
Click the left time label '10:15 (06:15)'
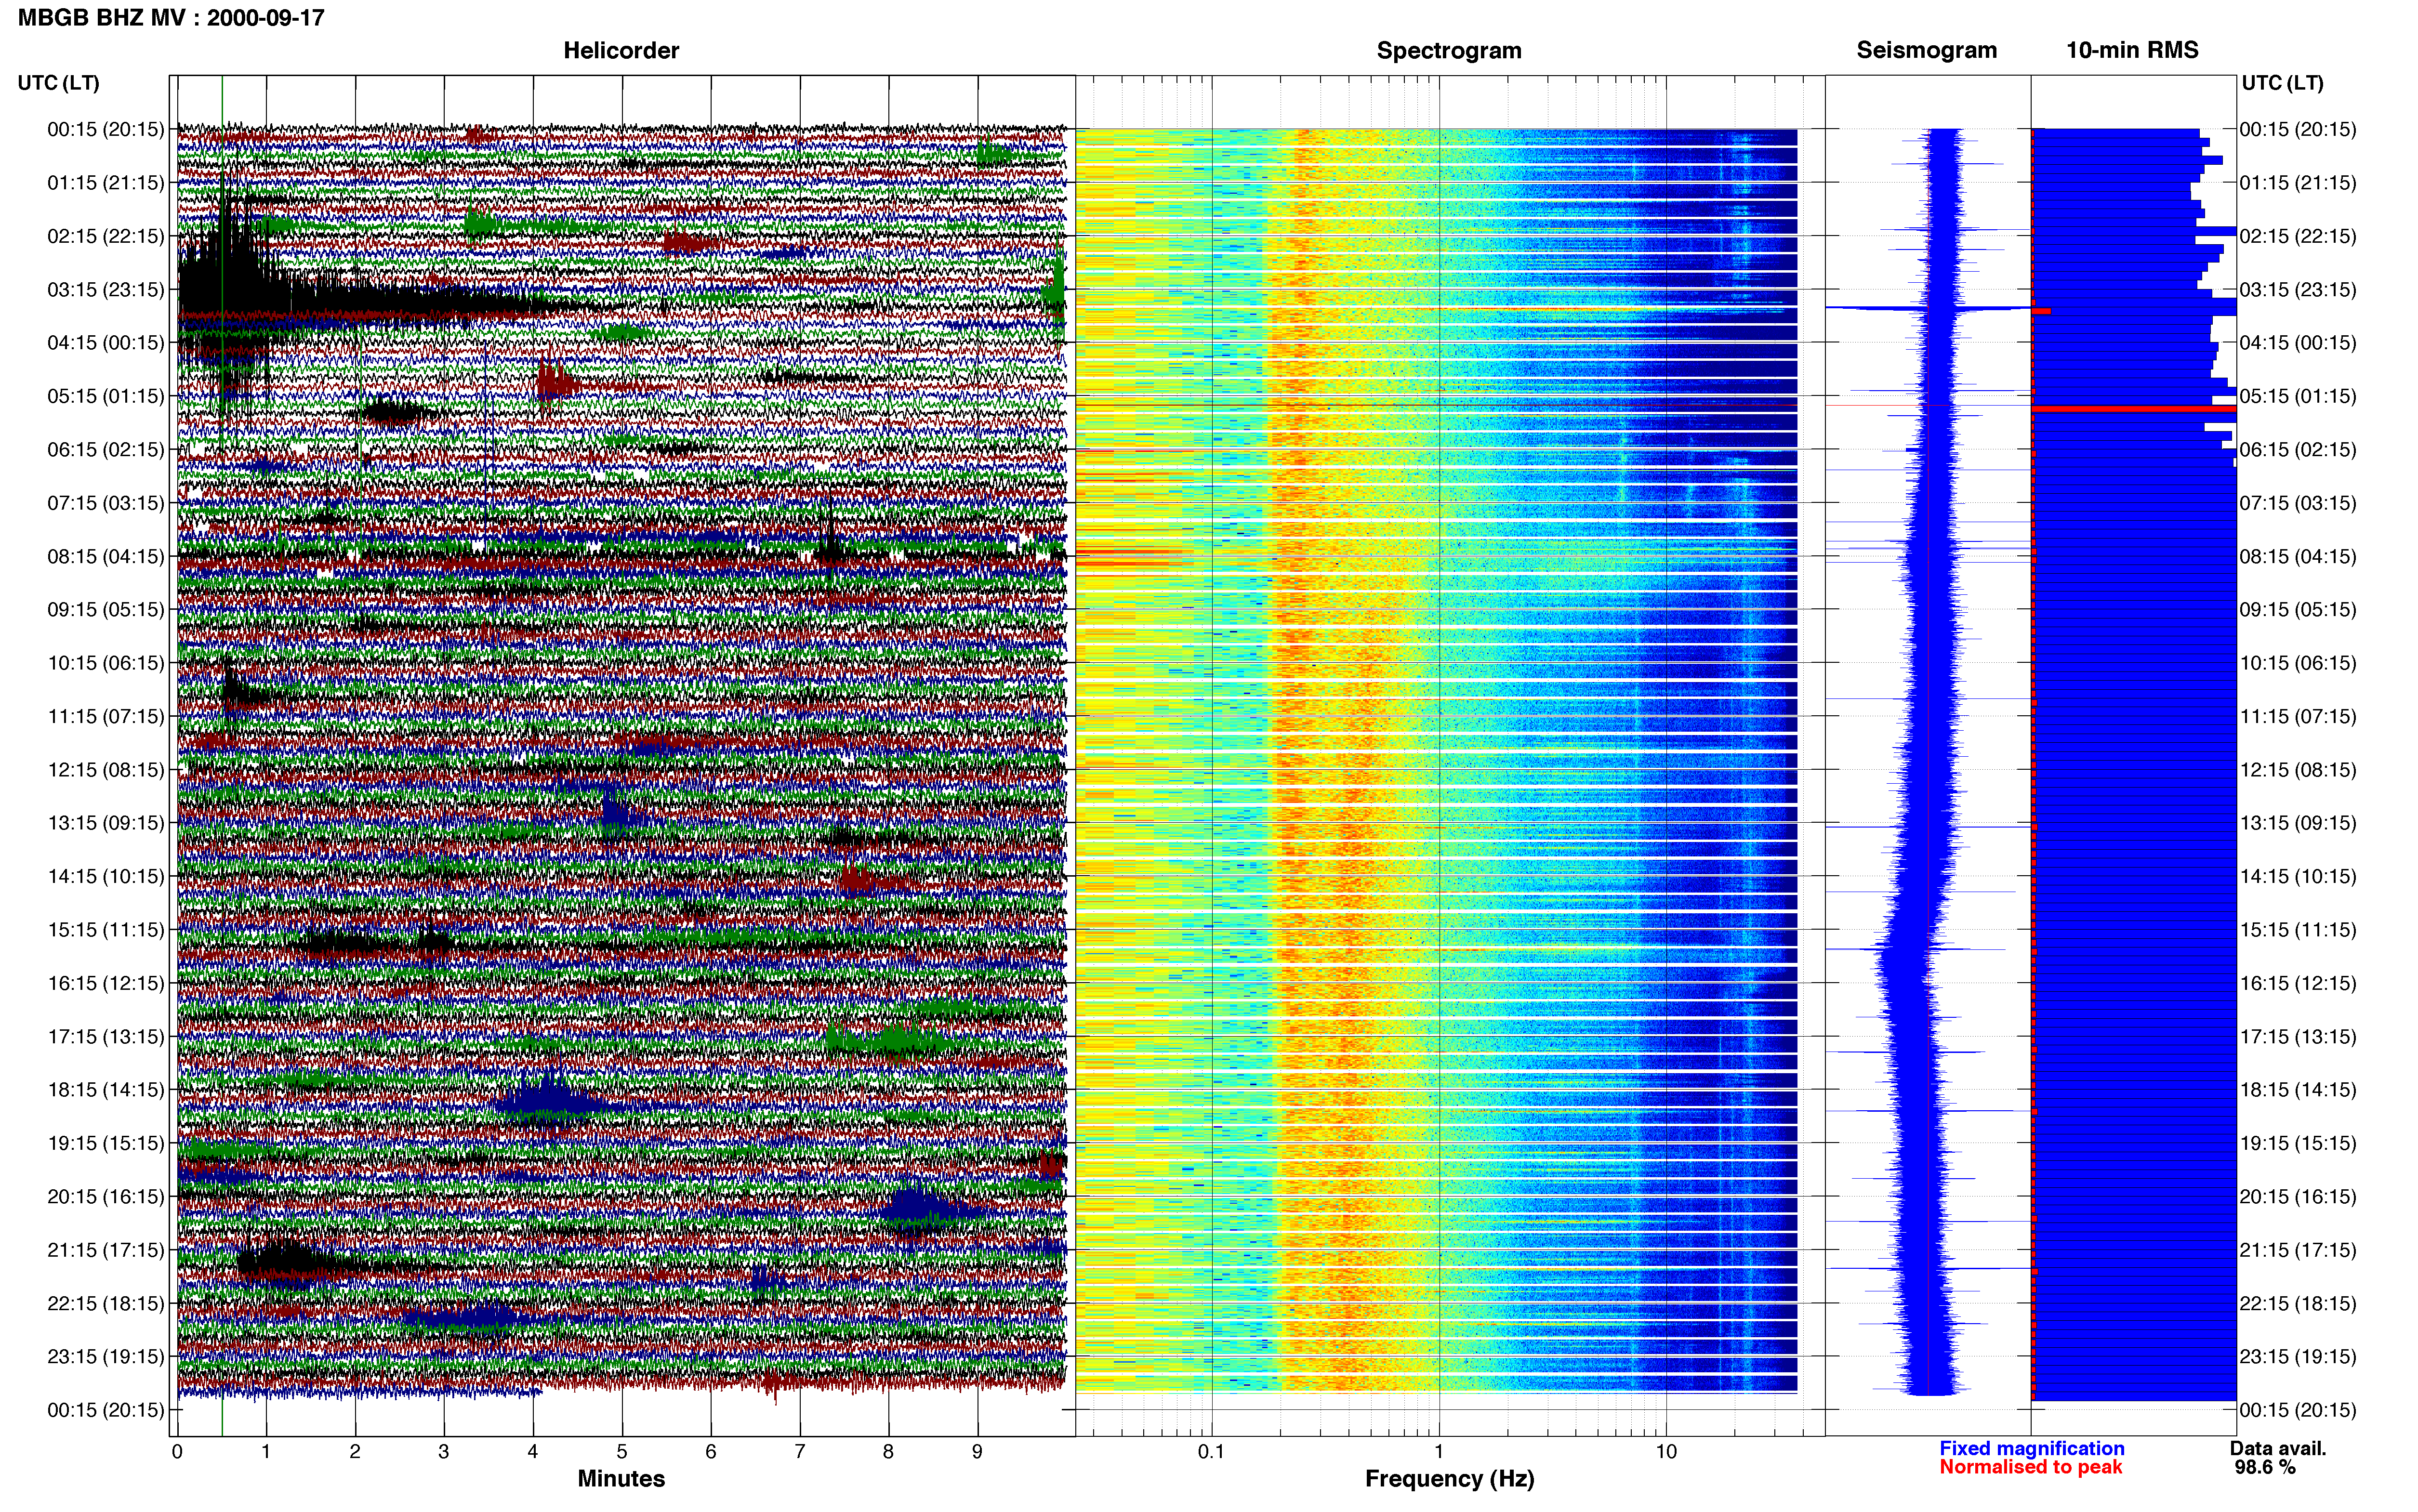[106, 663]
